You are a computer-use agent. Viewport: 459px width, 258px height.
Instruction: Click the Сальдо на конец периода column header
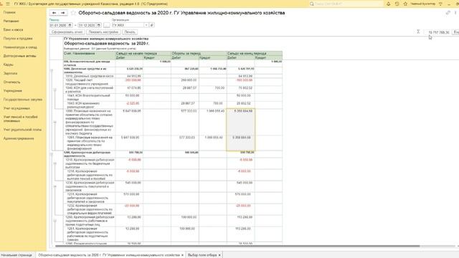tap(255, 53)
